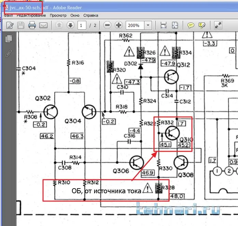Image resolution: width=238 pixels, height=226 pixels.
Task: Switch to full screen read mode icon
Action: 218,25
